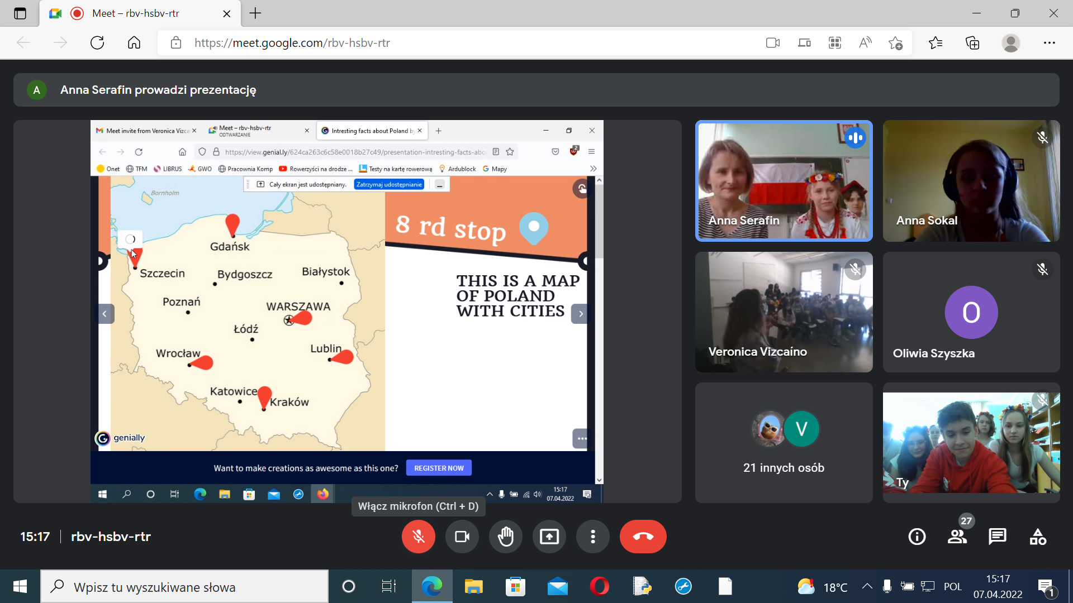
Task: Show participants list with 27 badge
Action: coord(957,537)
